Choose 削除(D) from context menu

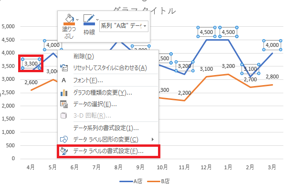click(84, 56)
